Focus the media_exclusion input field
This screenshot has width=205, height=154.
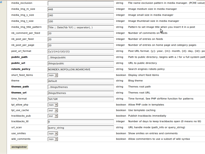coord(81,3)
